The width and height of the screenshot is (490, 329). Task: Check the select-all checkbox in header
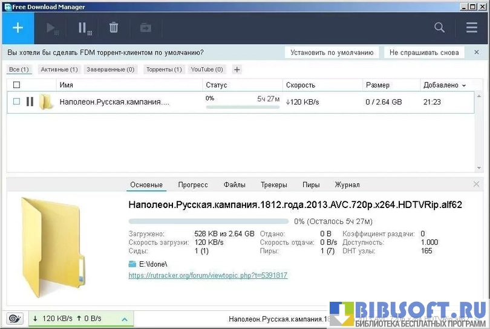[16, 85]
